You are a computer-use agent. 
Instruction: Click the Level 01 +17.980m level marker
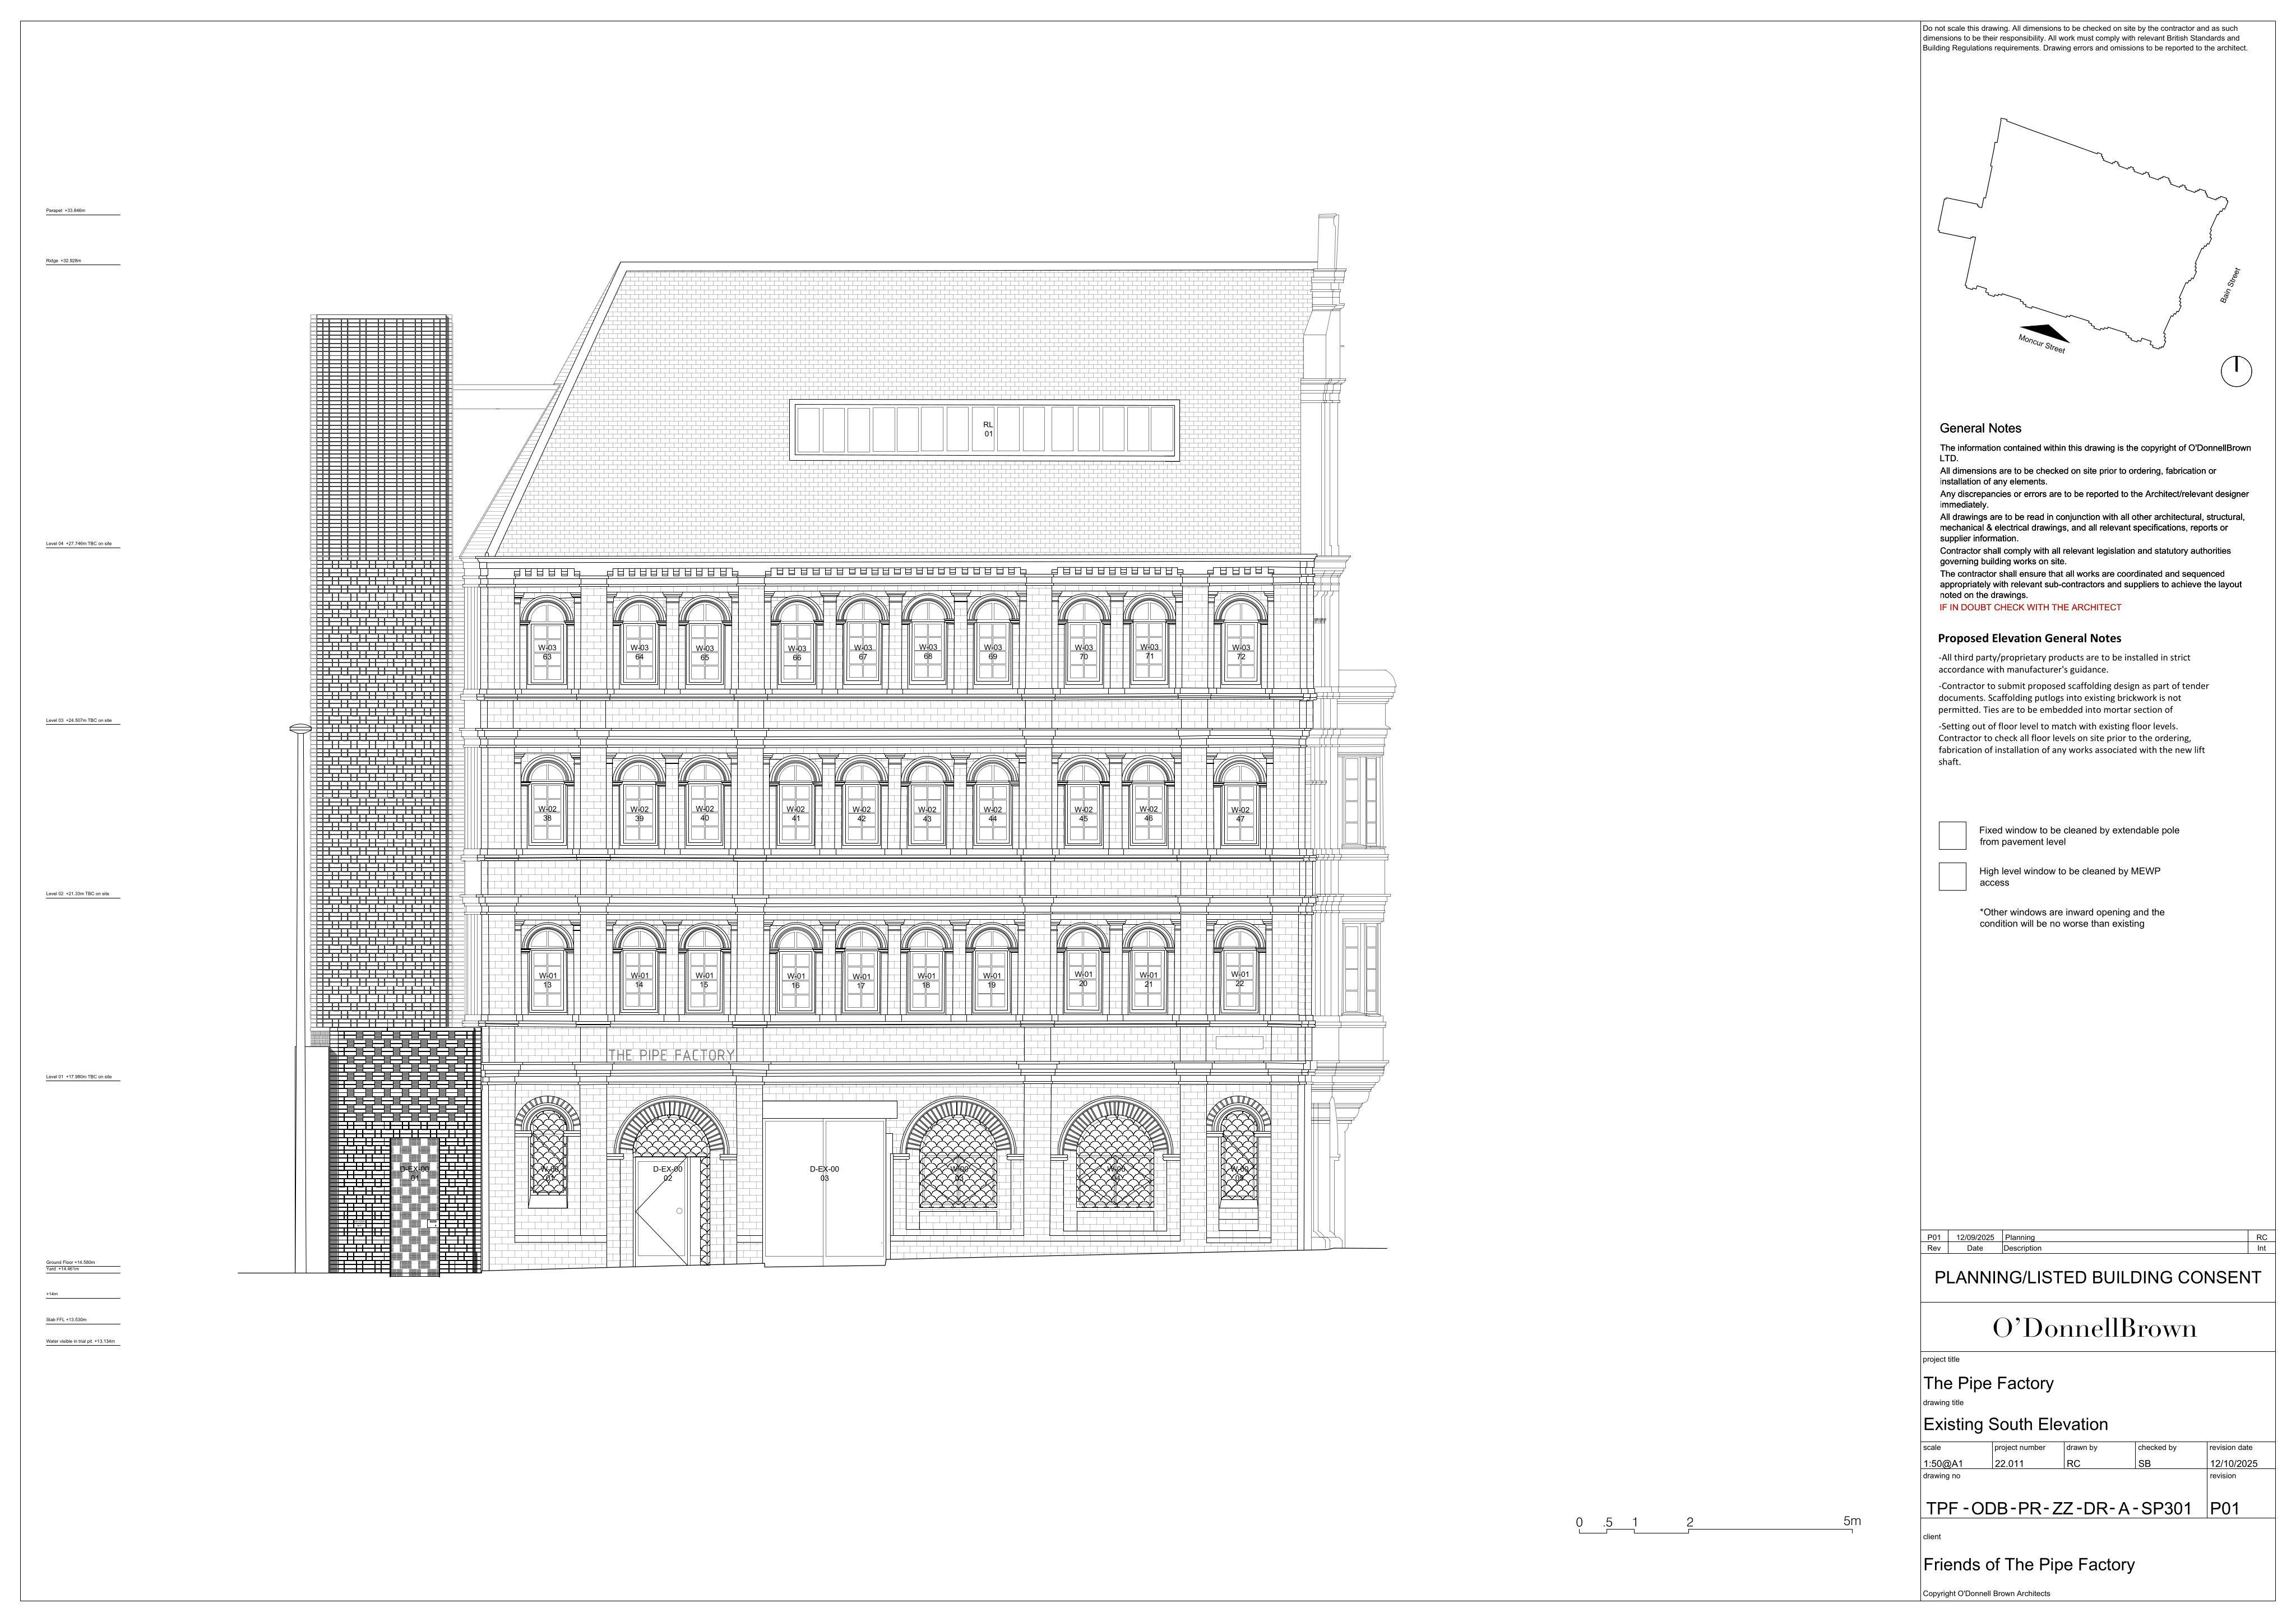(82, 1078)
